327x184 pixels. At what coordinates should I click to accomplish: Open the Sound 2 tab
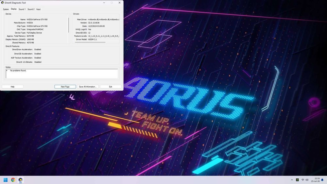pyautogui.click(x=31, y=9)
